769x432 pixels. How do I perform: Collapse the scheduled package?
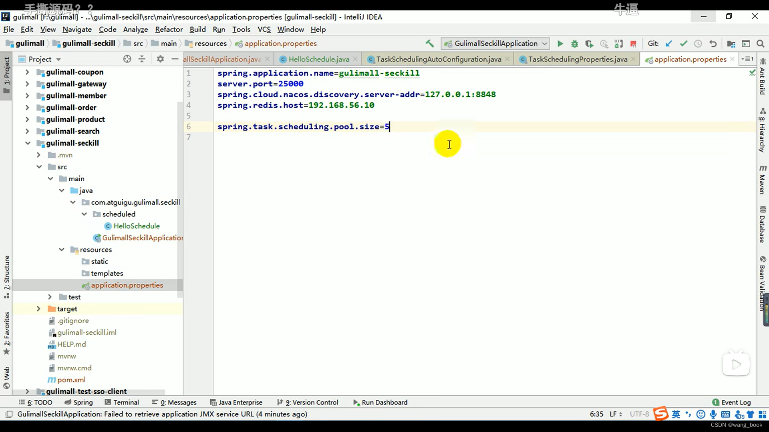[84, 214]
